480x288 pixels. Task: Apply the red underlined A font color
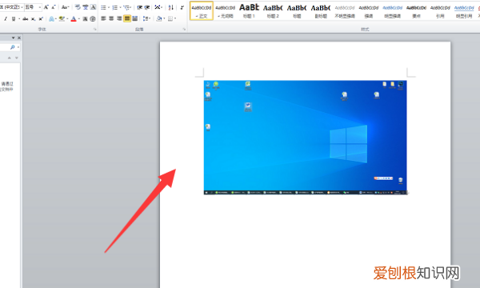click(x=74, y=19)
